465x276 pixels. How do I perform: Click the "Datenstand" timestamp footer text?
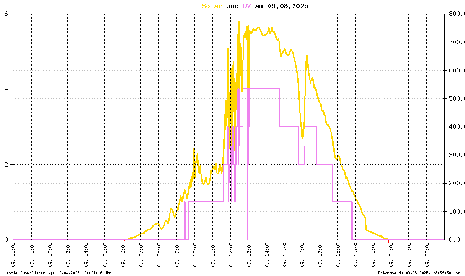tap(419, 273)
